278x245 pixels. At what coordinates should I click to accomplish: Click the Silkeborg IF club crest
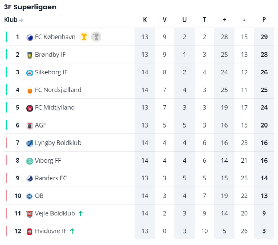pos(30,73)
